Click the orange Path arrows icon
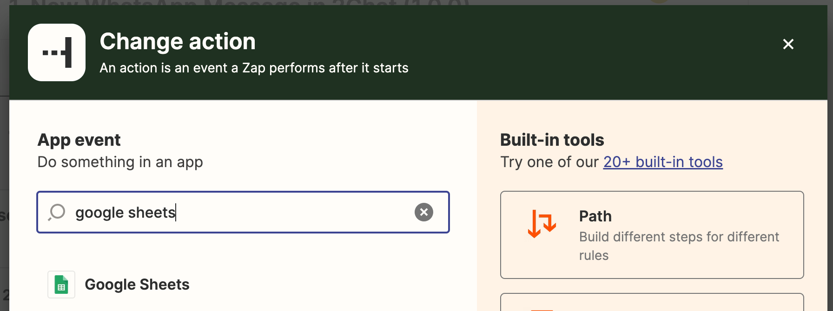This screenshot has width=833, height=311. tap(542, 224)
